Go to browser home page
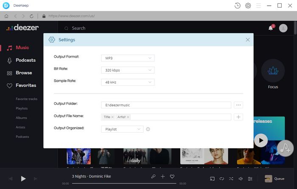 coord(6,16)
